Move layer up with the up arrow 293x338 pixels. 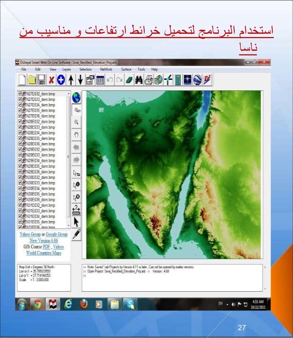(x=71, y=80)
